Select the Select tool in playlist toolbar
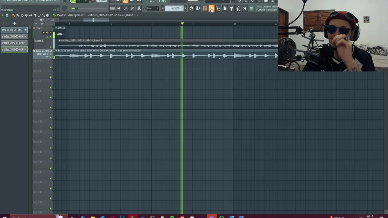388x218 pixels. pos(39,15)
